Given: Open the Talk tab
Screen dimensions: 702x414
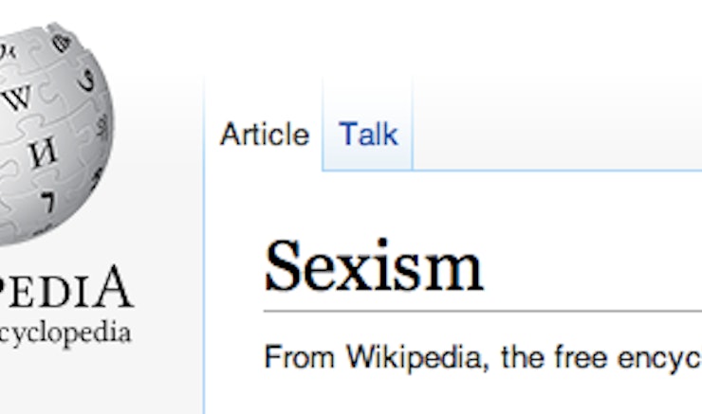Looking at the screenshot, I should click(368, 134).
